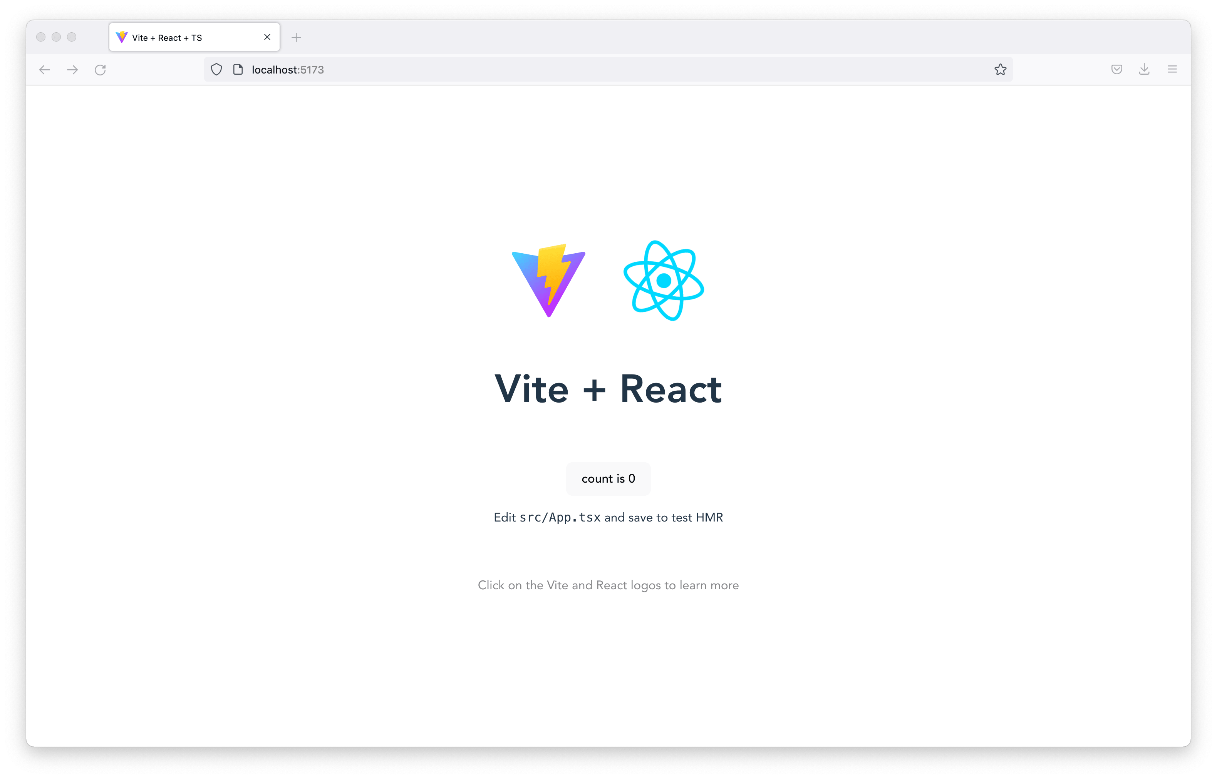Screen dimensions: 1217x779
Task: Minimize the browser window
Action: [56, 37]
